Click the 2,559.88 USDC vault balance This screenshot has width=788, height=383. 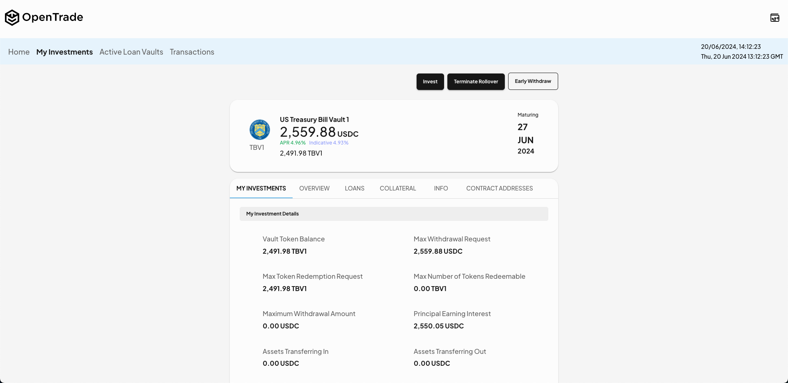[x=319, y=132]
